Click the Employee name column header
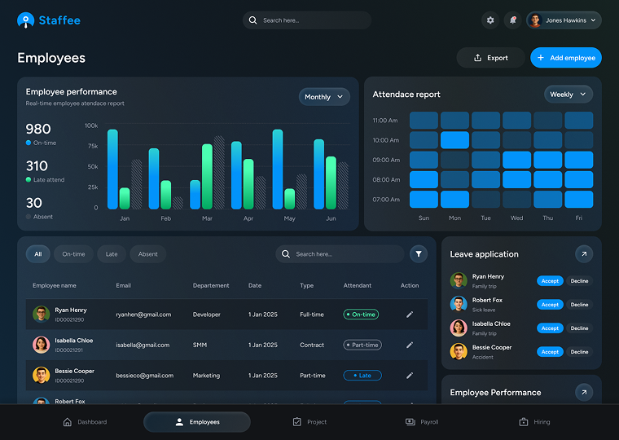Viewport: 619px width, 440px height. [55, 285]
